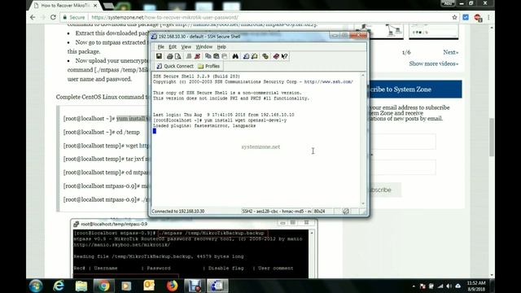Click the blue checkmark extension icon

click(x=466, y=17)
